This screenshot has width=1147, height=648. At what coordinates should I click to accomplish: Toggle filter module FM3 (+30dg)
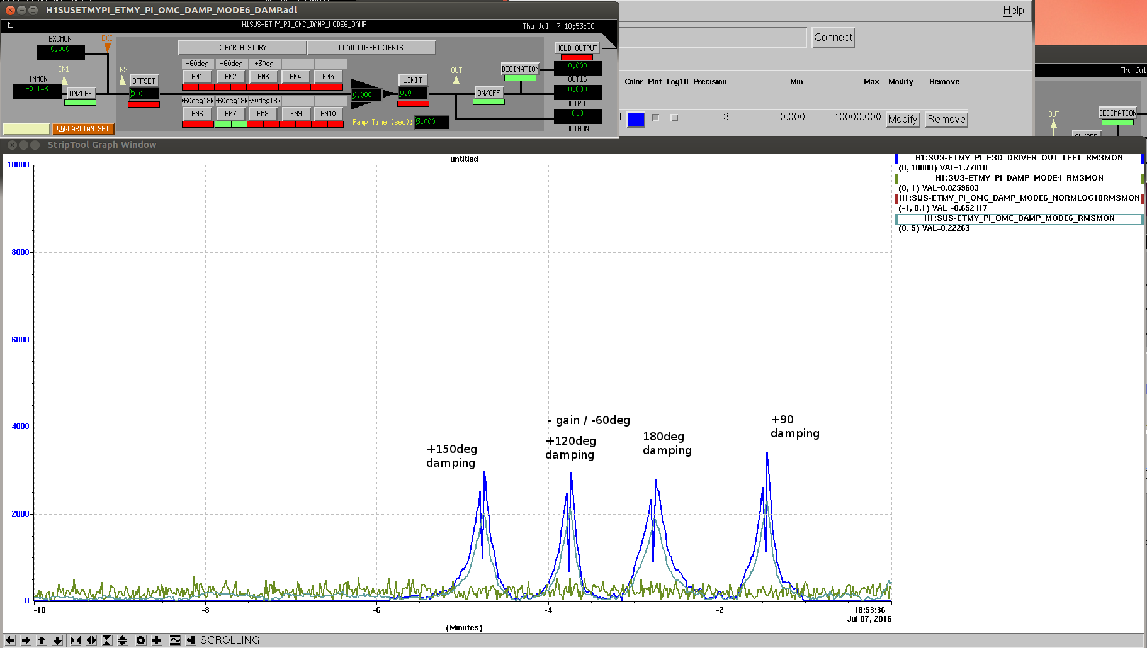263,77
